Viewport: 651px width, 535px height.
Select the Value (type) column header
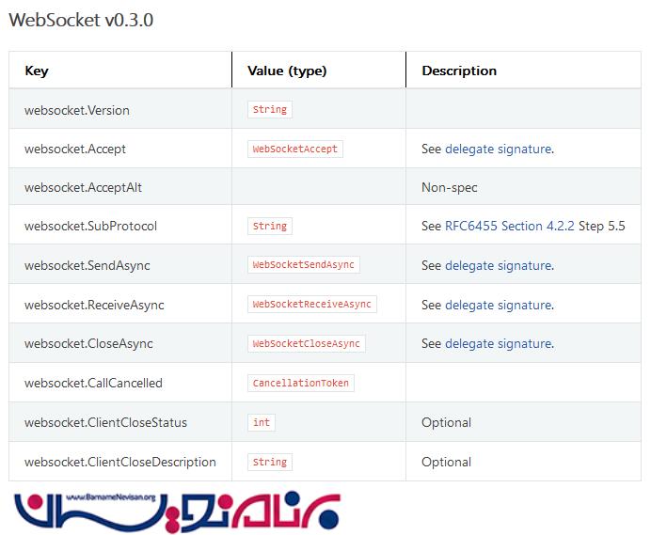coord(287,71)
